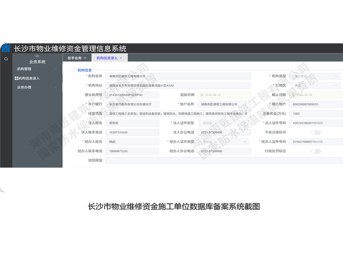Click calendar icon in 截止日期 field

(x=294, y=95)
